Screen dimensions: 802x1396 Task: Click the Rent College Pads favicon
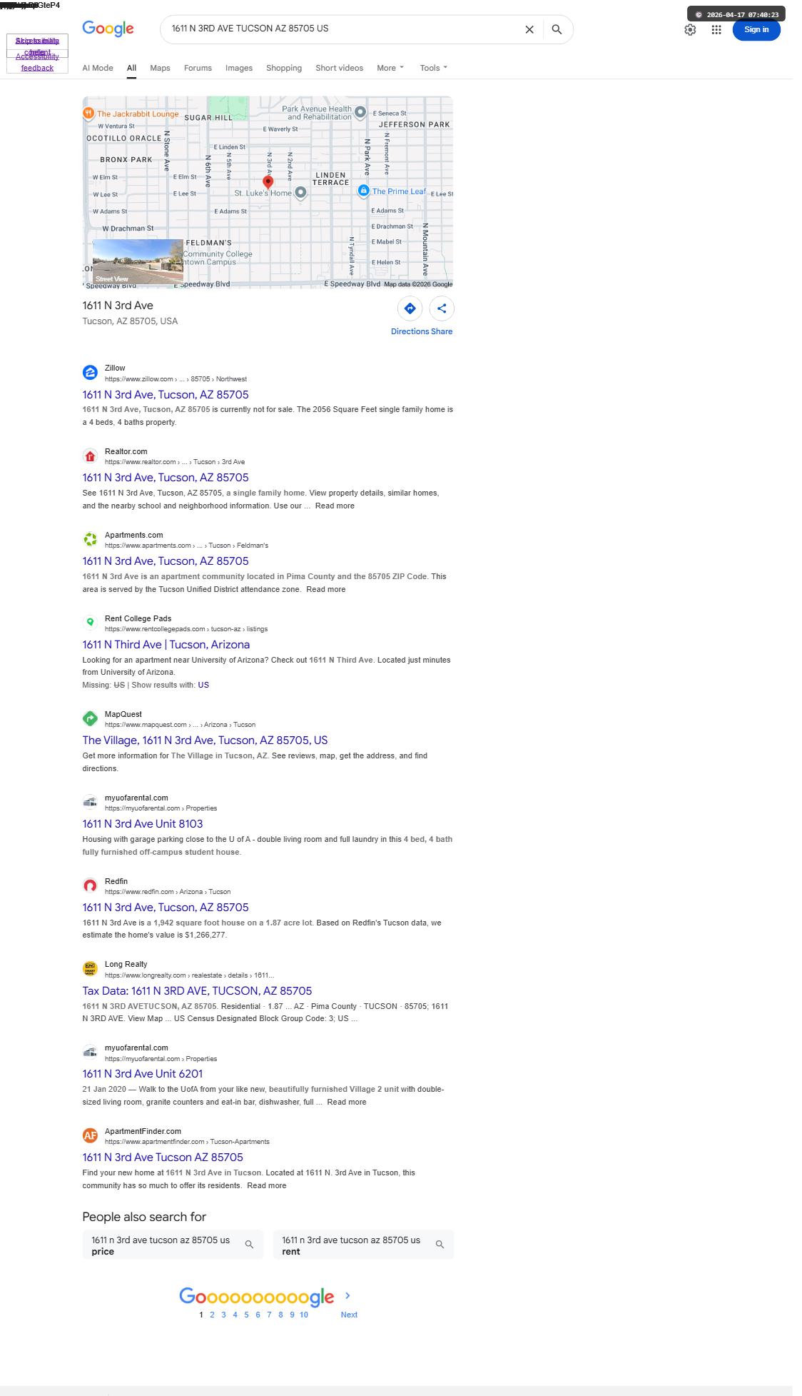click(x=90, y=623)
